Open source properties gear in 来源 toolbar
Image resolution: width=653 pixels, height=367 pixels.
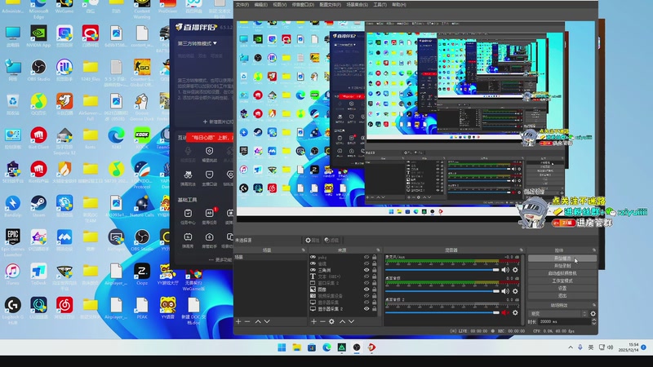point(331,321)
